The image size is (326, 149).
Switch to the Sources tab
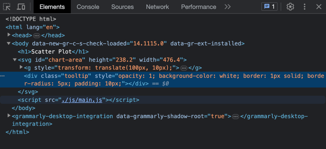(123, 7)
